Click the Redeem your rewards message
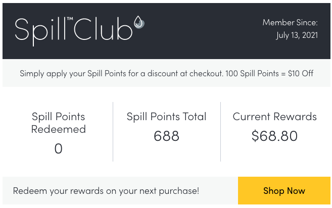332x208 pixels. tap(106, 191)
